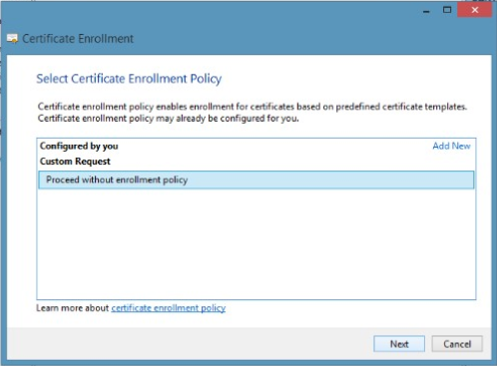
Task: Select Proceed without enrollment policy
Action: click(256, 180)
